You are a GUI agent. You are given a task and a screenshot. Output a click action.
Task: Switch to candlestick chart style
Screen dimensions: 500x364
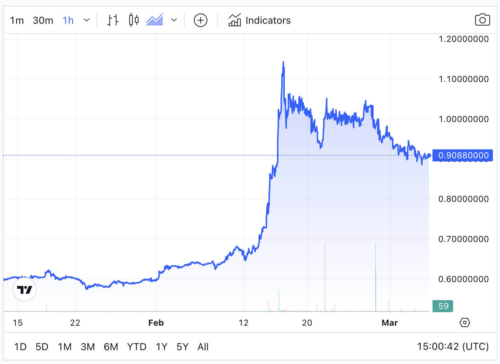pyautogui.click(x=133, y=20)
